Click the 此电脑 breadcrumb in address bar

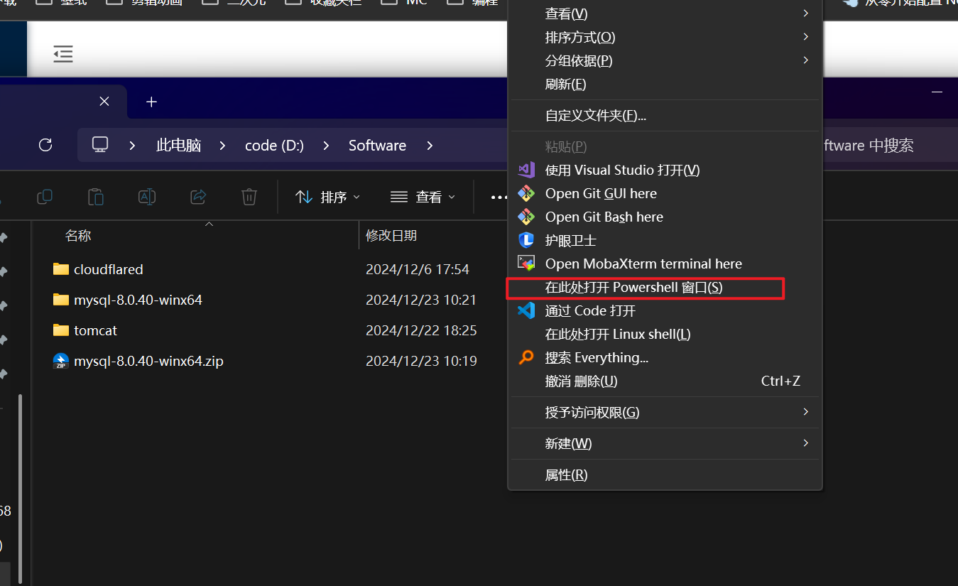[x=178, y=145]
